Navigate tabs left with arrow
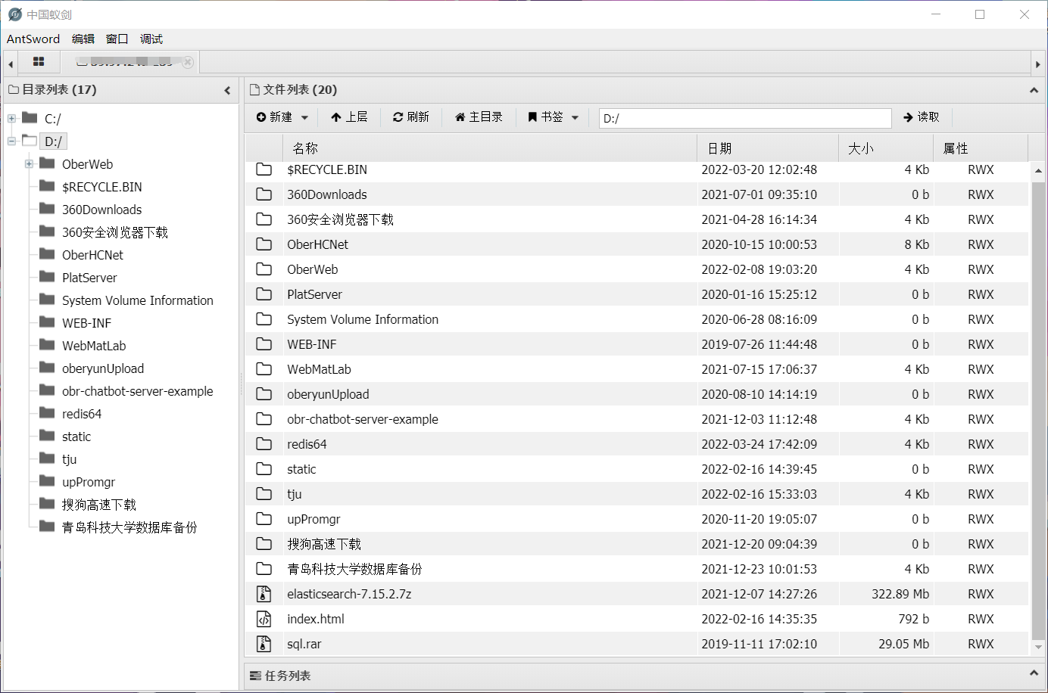 pyautogui.click(x=11, y=64)
